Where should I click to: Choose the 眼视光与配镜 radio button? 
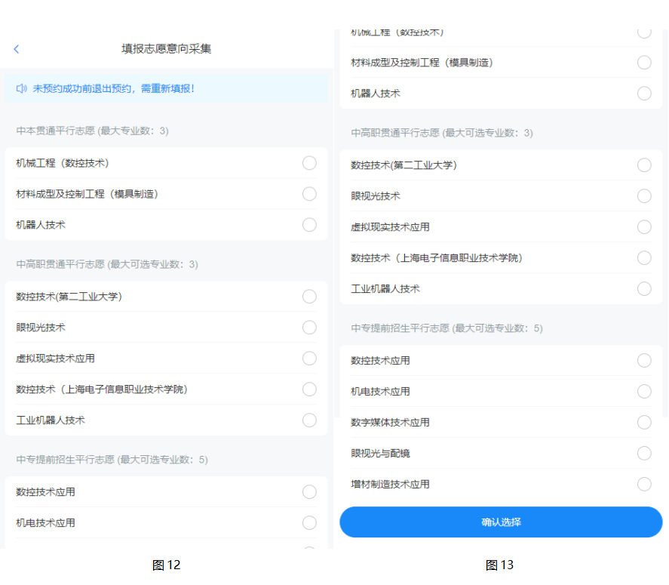tap(644, 454)
